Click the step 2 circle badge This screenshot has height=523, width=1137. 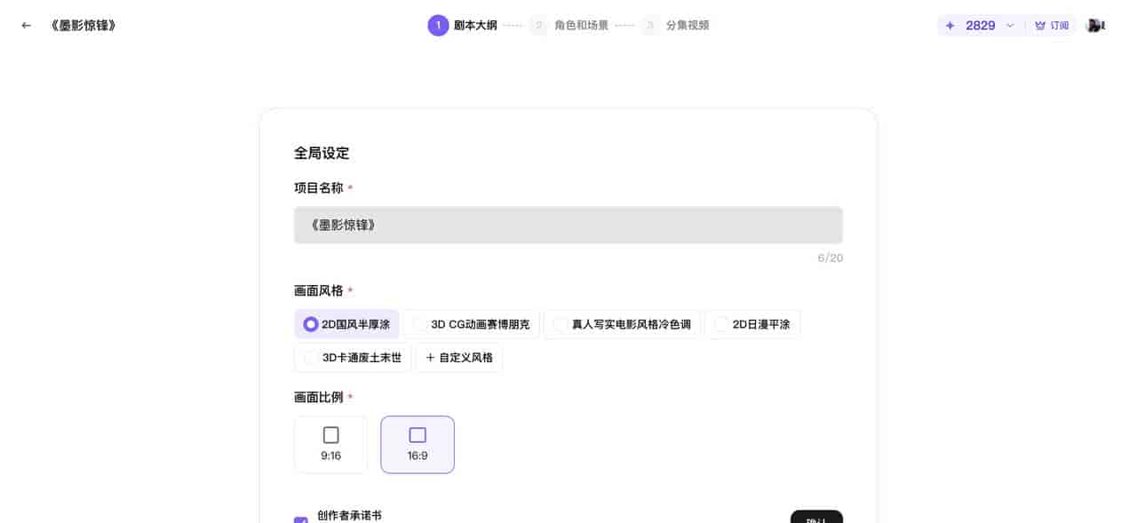coord(539,26)
